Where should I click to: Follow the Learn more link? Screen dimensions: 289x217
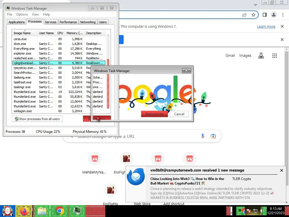pos(266,26)
